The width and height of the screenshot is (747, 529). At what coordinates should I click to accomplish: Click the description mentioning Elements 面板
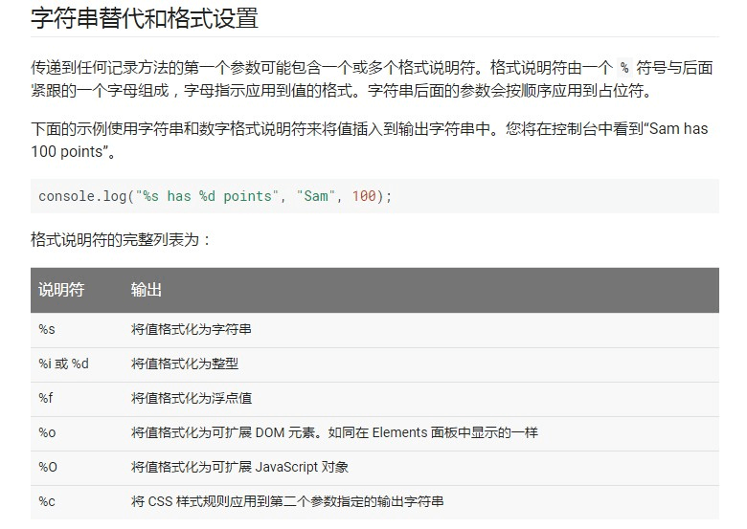click(x=334, y=432)
